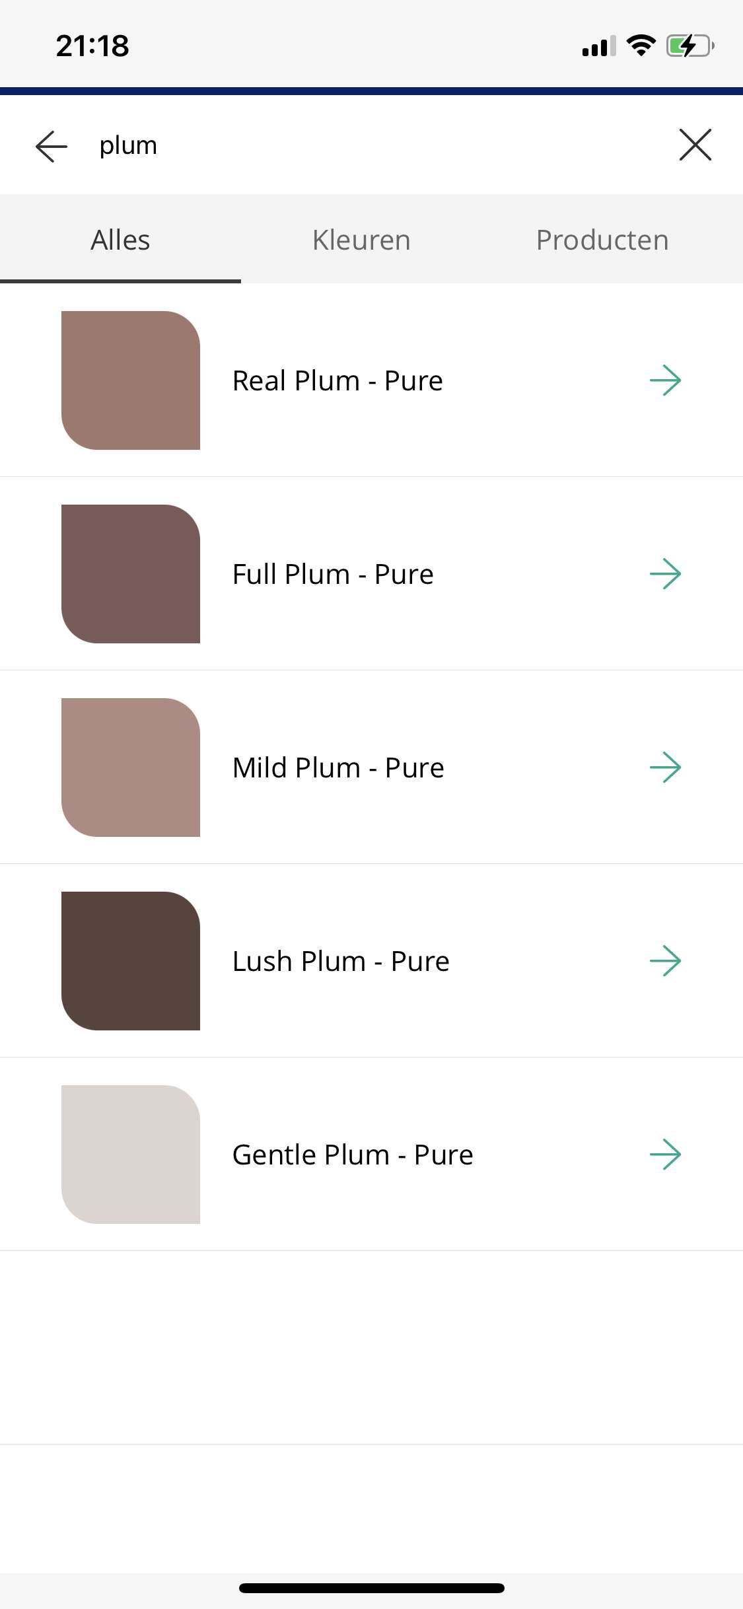The height and width of the screenshot is (1609, 743).
Task: Select the Mild Plum color swatch
Action: [131, 768]
